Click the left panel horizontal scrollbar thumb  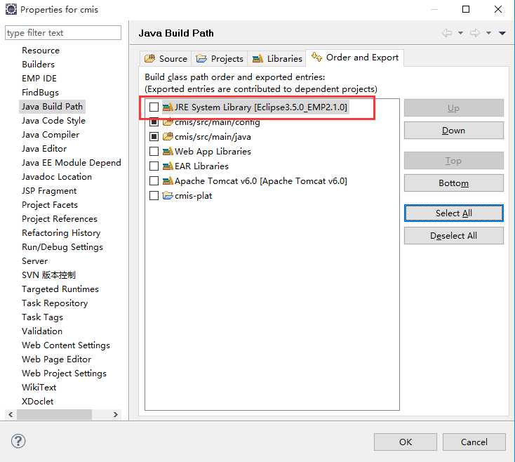[54, 414]
